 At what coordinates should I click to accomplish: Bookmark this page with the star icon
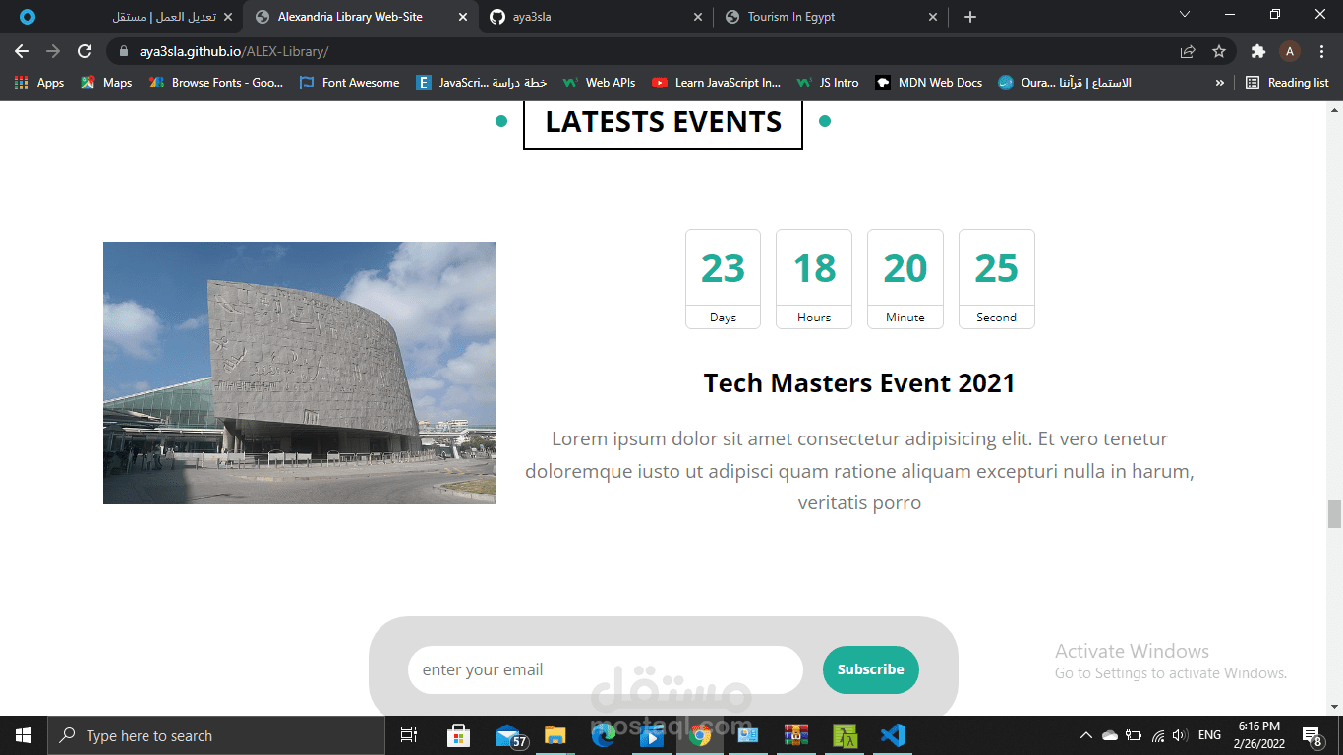coord(1219,51)
